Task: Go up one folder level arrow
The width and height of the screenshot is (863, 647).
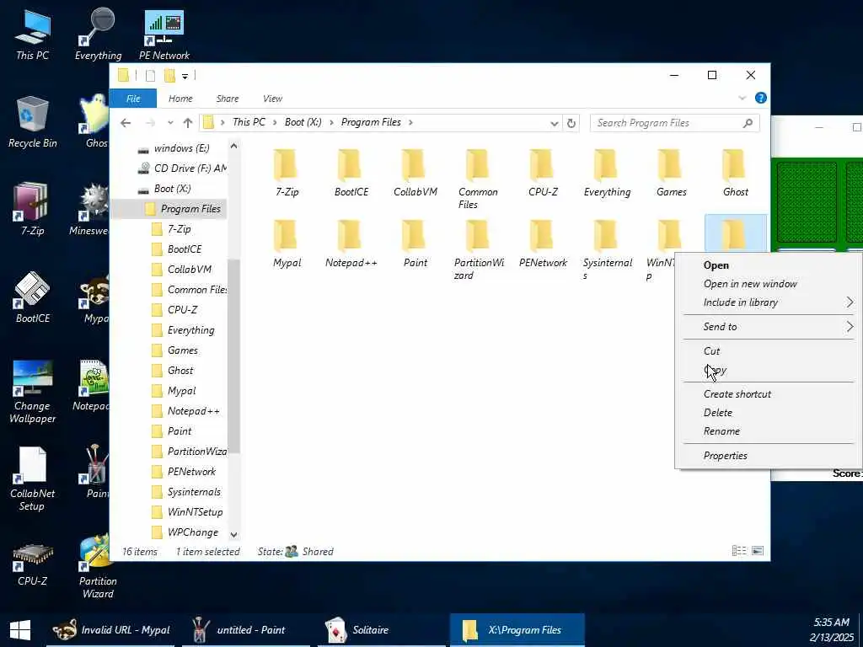Action: pyautogui.click(x=188, y=123)
